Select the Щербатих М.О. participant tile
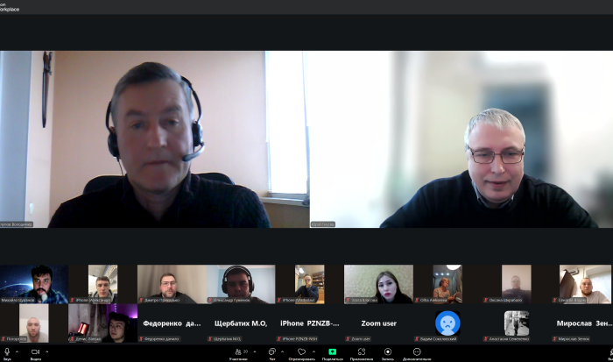The height and width of the screenshot is (362, 613). (x=240, y=323)
